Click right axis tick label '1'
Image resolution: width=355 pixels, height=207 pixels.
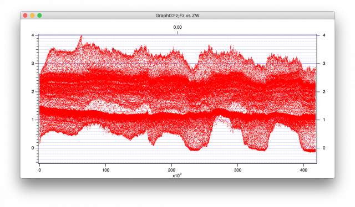coord(324,120)
